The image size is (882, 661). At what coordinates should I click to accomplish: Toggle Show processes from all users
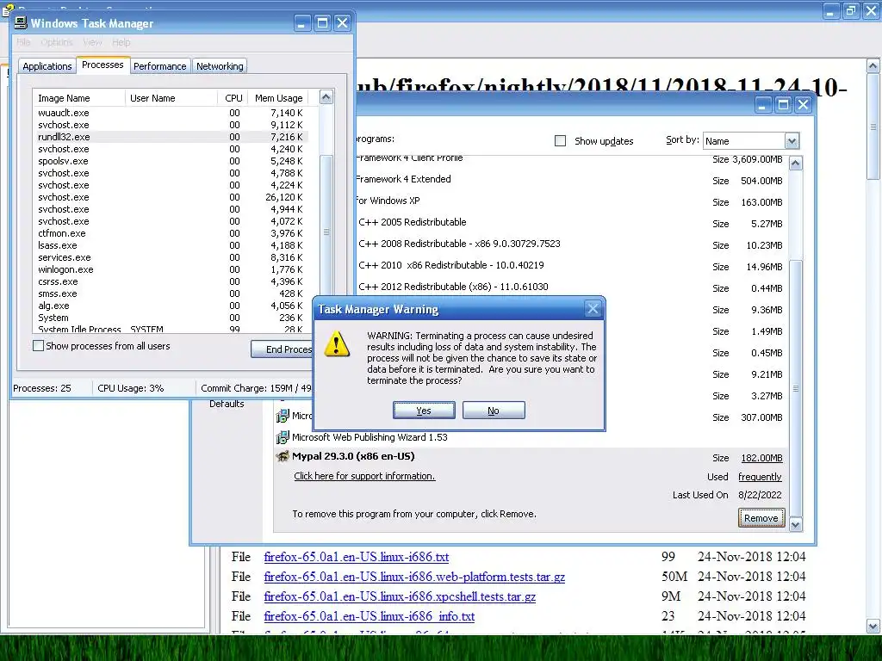(x=38, y=346)
